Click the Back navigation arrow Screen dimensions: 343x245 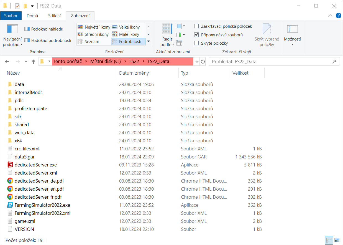[7, 62]
